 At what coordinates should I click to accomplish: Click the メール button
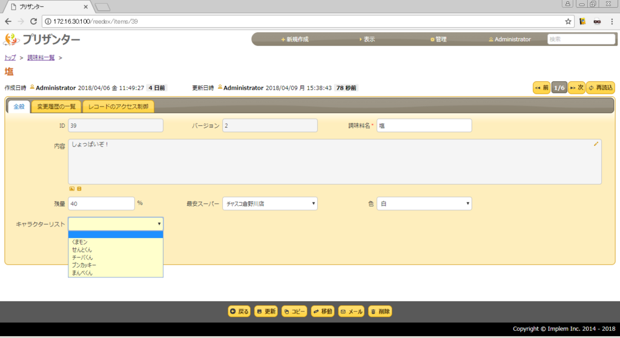(x=351, y=311)
